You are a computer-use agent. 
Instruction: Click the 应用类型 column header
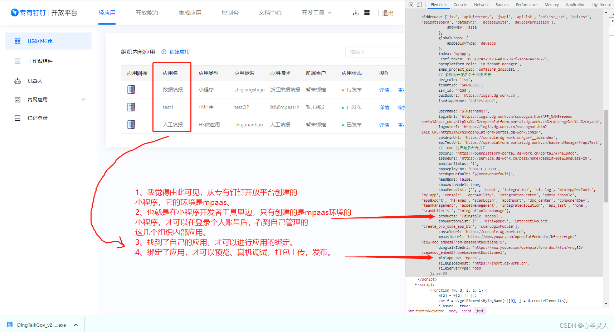[x=209, y=73]
